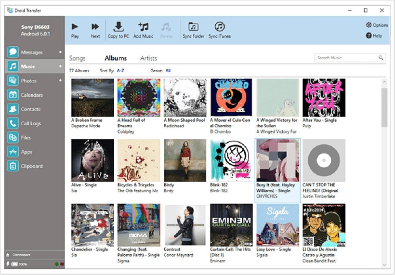Click Depeche Mode artist text

tap(86, 126)
